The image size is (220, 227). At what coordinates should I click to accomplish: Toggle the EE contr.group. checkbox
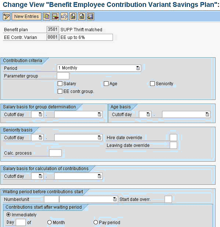pos(60,91)
